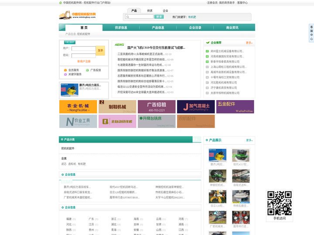The height and width of the screenshot is (235, 314).
Task: Open 产品信息 in navigation bar
Action: tap(158, 27)
